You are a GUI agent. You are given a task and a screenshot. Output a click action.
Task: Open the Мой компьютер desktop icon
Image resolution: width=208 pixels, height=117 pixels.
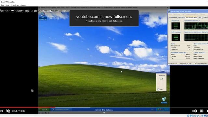point(43,16)
